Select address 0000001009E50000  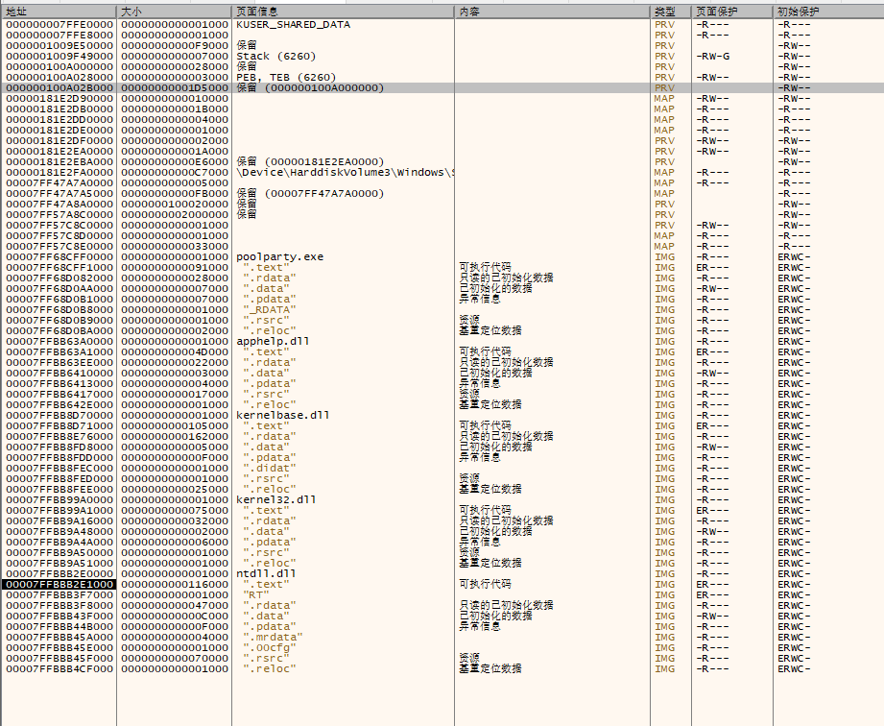(x=60, y=46)
